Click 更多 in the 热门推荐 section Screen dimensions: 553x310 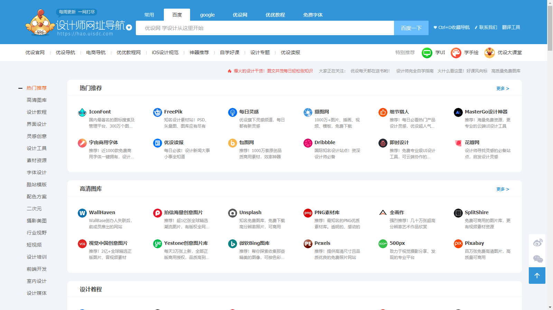click(503, 89)
